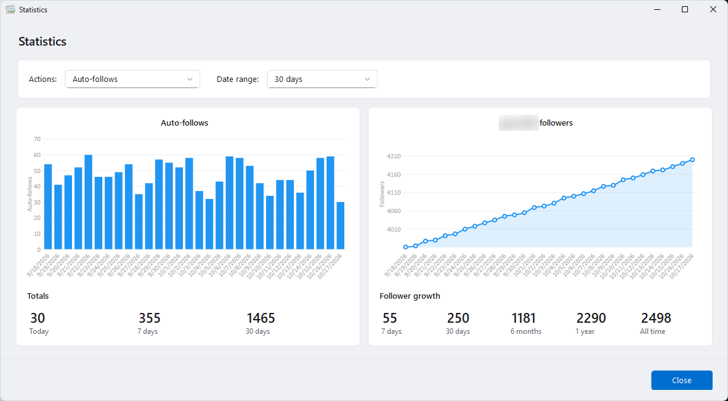Click the 30 days total value 1465
The height and width of the screenshot is (401, 728).
261,318
